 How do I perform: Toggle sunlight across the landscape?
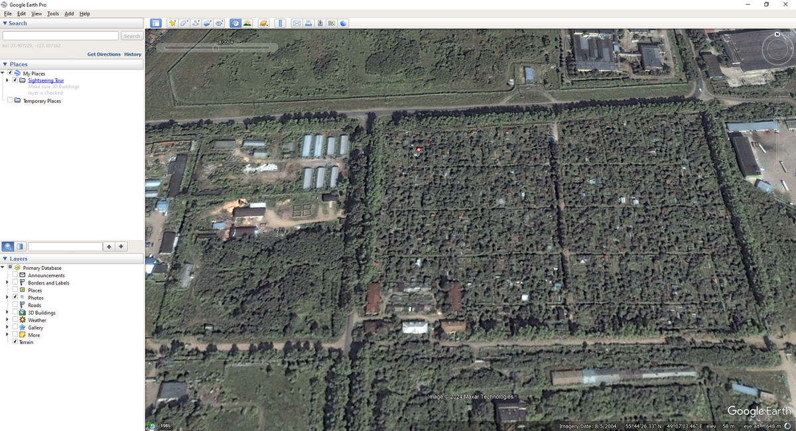click(x=247, y=23)
